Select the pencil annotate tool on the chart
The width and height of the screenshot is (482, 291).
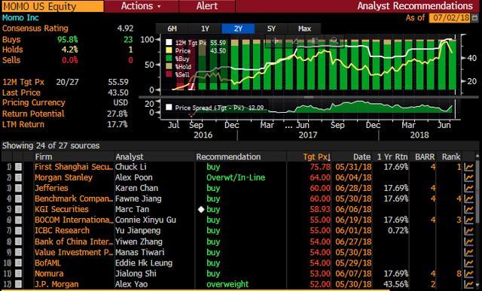coord(295,41)
